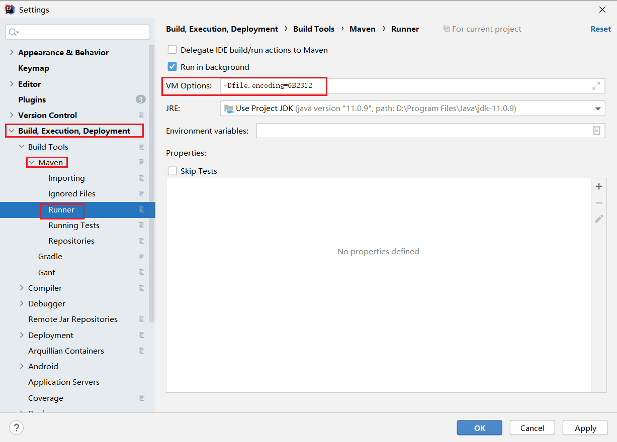Open Remote Jar Repositories page
Image resolution: width=617 pixels, height=442 pixels.
coord(73,319)
